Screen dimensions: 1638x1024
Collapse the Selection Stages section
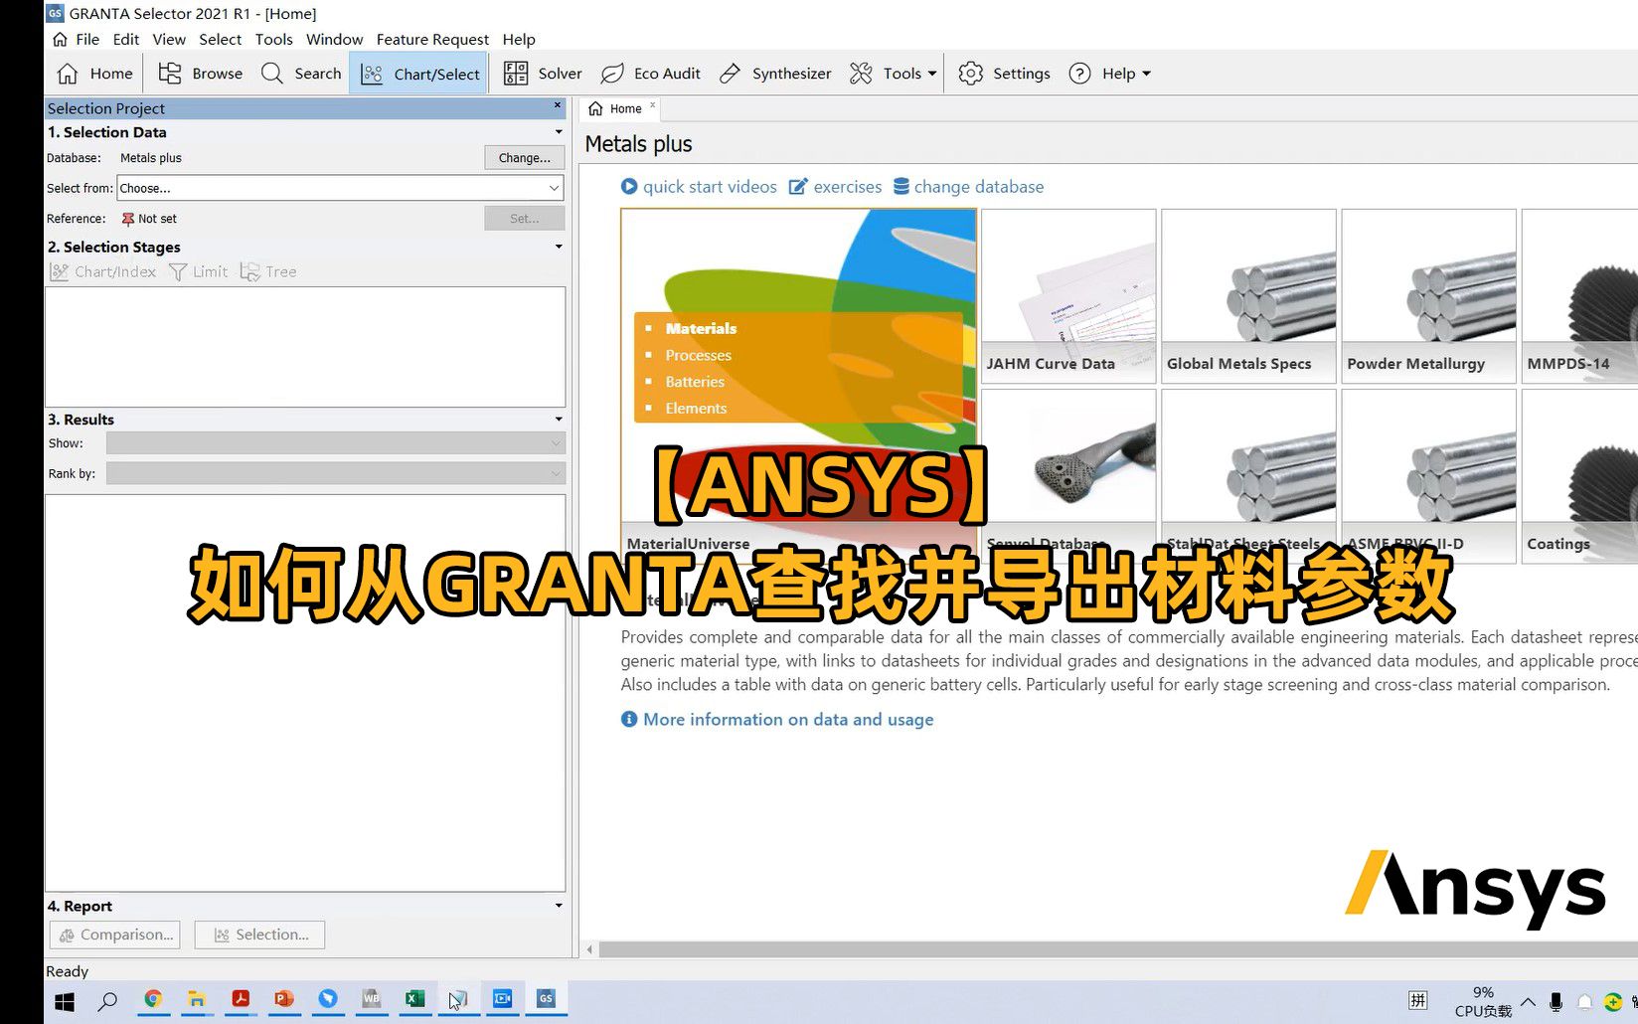559,247
